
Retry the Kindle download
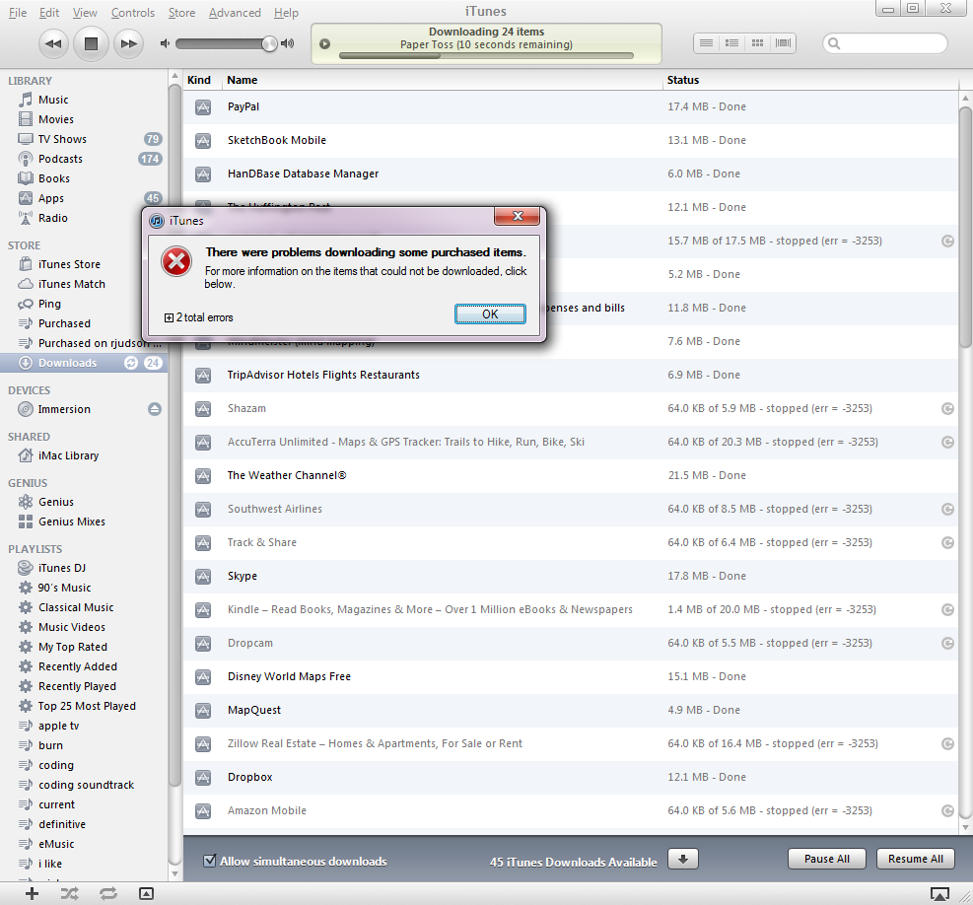[947, 609]
